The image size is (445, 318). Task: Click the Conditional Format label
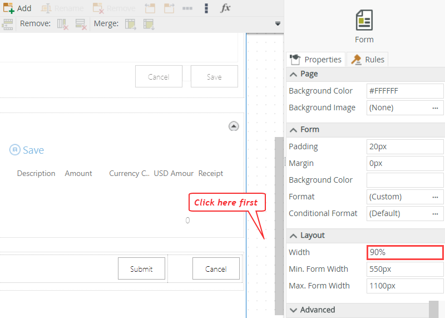pyautogui.click(x=323, y=213)
